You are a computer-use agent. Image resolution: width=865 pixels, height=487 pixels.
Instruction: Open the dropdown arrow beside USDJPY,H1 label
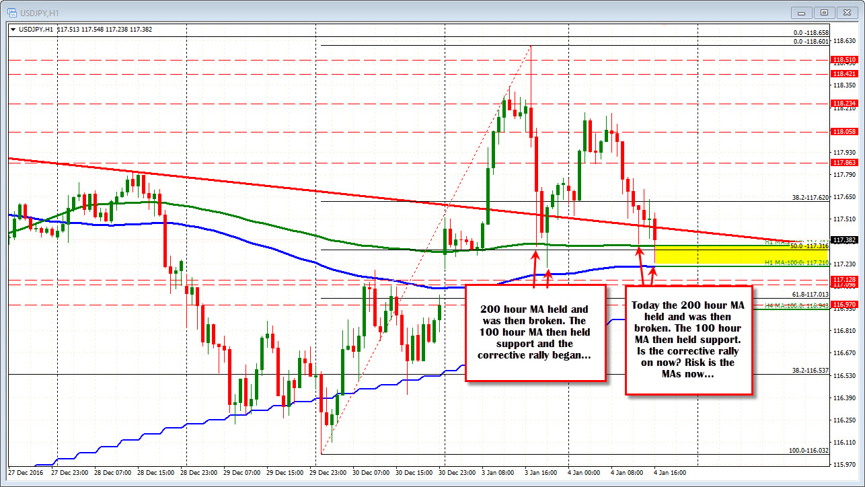[x=13, y=29]
